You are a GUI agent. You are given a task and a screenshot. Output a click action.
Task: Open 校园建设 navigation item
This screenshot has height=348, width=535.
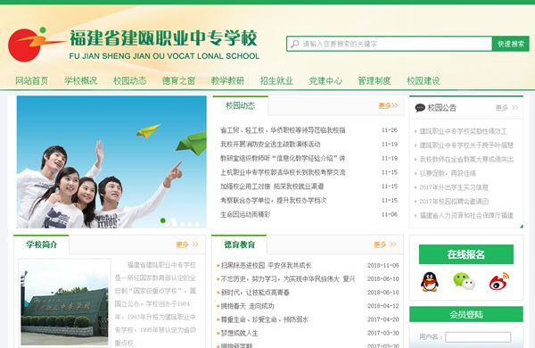(423, 81)
